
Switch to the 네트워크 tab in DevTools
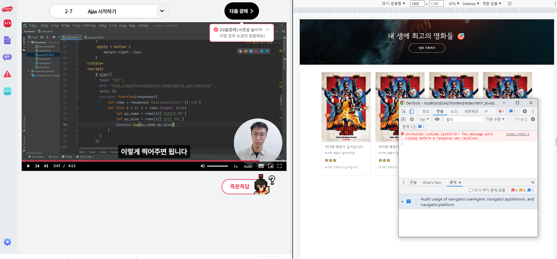coord(471,111)
